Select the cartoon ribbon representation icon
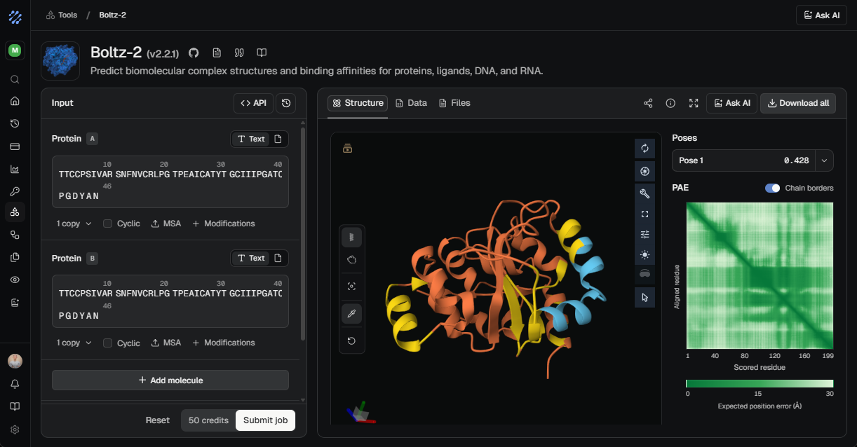This screenshot has width=857, height=447. (x=351, y=238)
